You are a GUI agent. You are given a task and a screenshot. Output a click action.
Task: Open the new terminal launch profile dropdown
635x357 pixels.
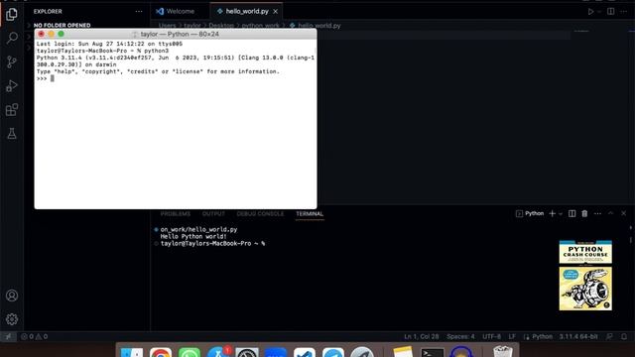point(561,214)
